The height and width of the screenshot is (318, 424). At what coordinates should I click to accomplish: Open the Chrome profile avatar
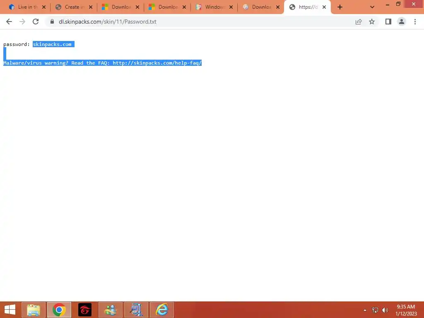coord(402,22)
